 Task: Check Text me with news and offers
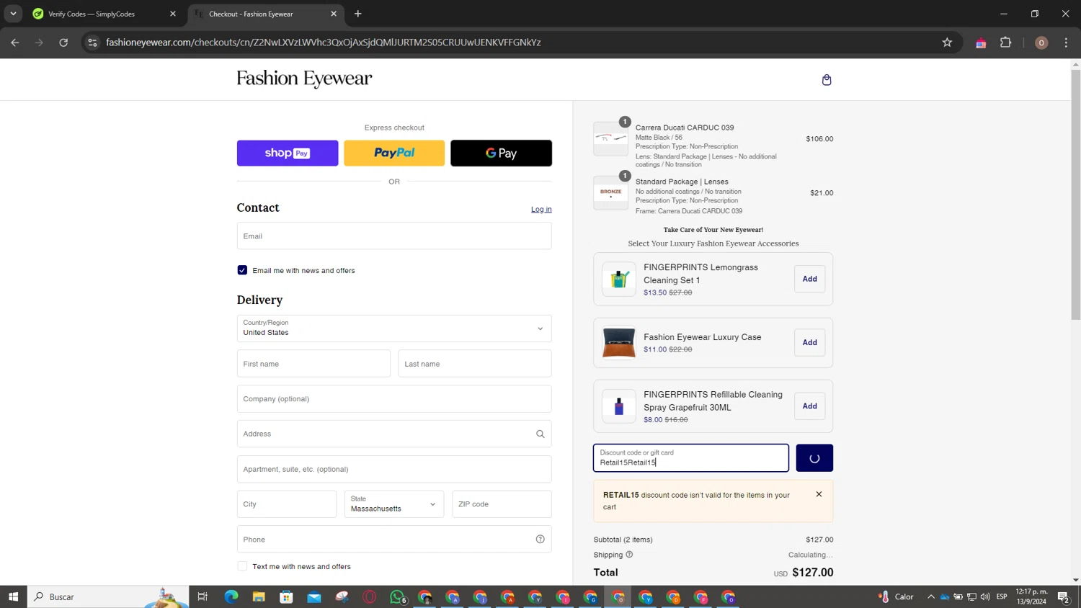point(242,566)
